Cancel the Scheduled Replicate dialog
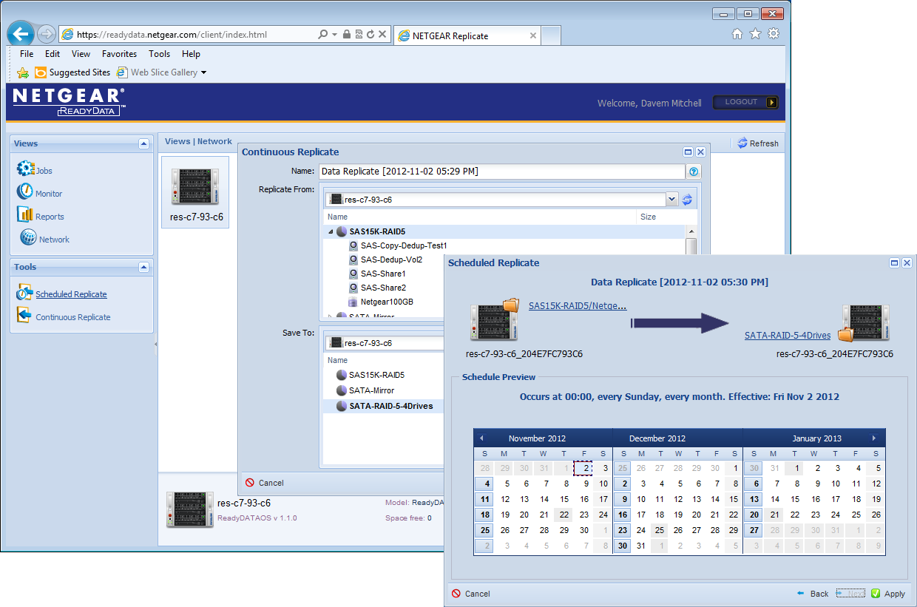Screen dimensions: 917x607 pos(471,594)
